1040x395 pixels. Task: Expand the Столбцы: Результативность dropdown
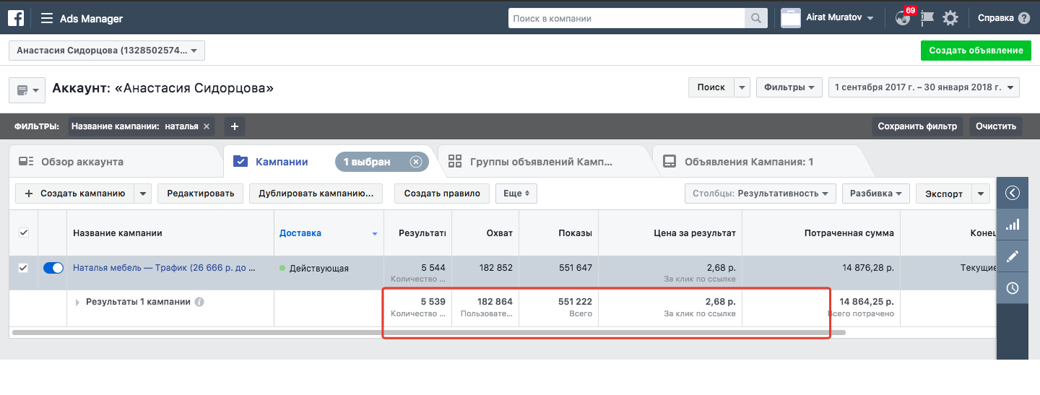(760, 194)
